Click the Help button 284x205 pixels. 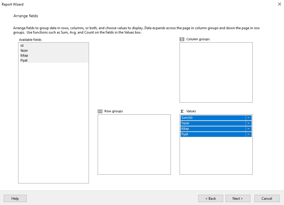tap(15, 199)
